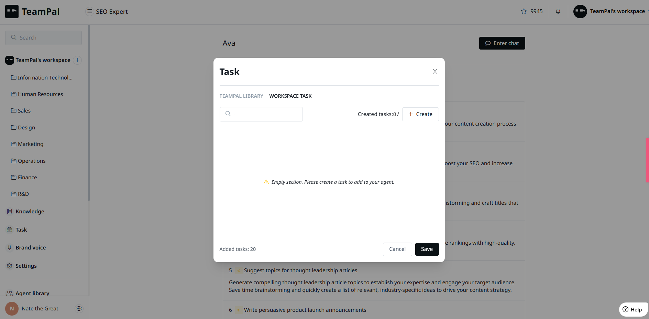
Task: Click the search magnifier icon in Task dialog
Action: pos(228,114)
